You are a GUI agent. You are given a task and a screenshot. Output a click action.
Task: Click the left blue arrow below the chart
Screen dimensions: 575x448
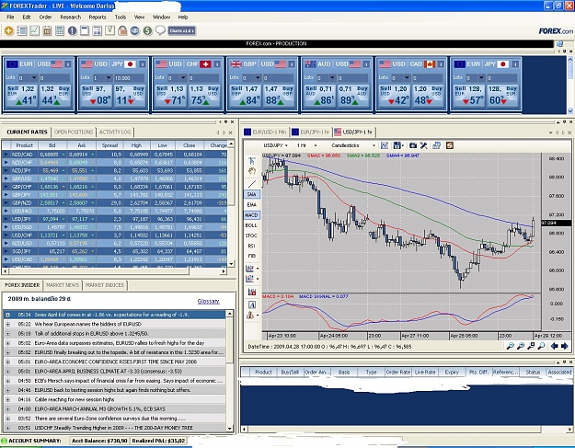click(x=555, y=346)
